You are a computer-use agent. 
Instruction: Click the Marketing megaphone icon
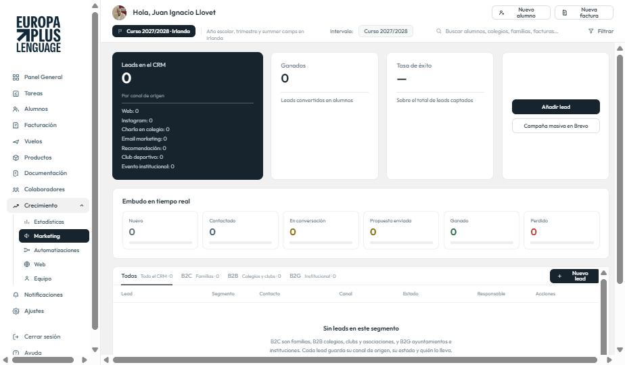[26, 236]
